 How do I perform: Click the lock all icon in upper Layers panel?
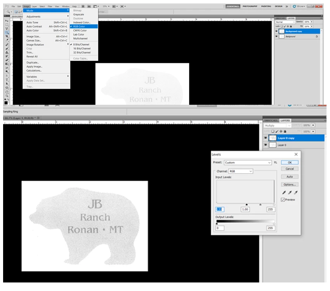[x=291, y=26]
